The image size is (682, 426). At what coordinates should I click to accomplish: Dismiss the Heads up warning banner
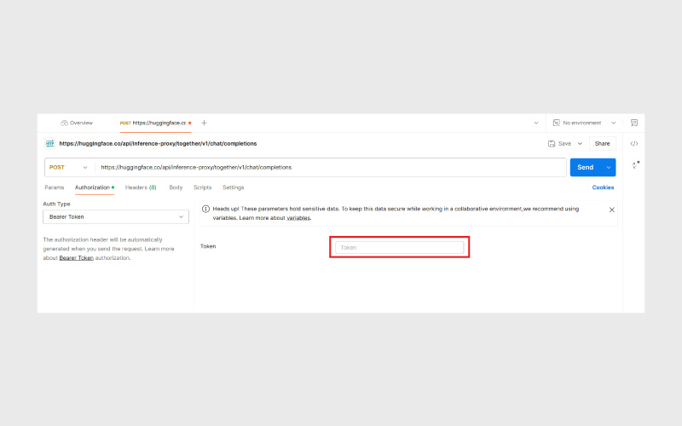(x=611, y=209)
